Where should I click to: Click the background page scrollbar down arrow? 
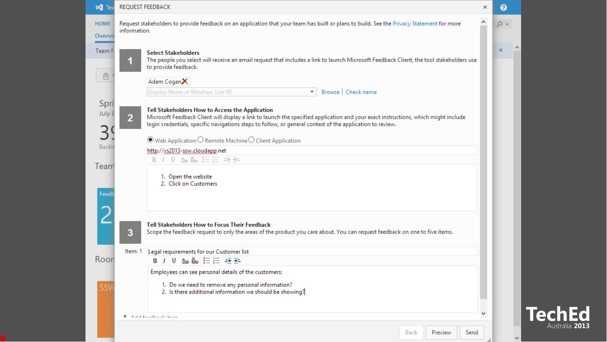pyautogui.click(x=517, y=338)
